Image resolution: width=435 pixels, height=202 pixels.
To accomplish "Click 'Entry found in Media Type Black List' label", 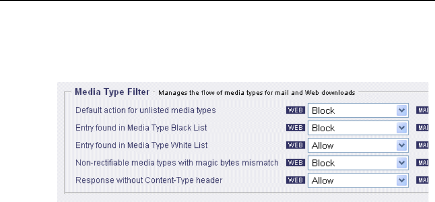I will pos(141,128).
